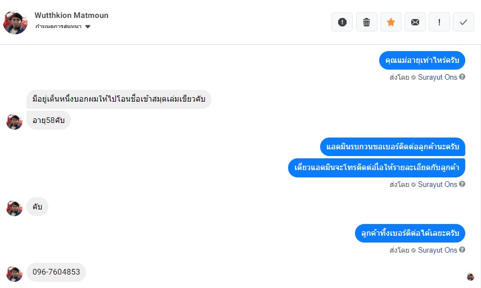This screenshot has height=288, width=481.
Task: Click the คุณแม่อายุเท่าไหร่ครับ message bubble
Action: pos(422,61)
